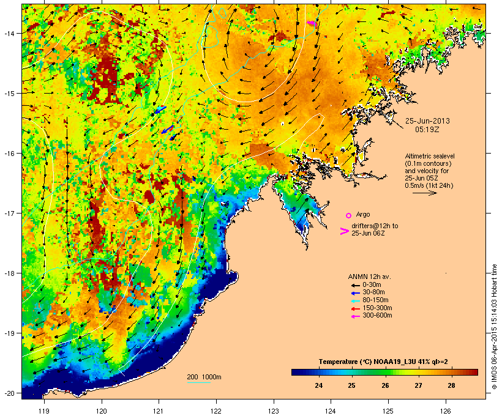Click the time label 05:19Z
Image resolution: width=502 pixels, height=416 pixels.
(x=427, y=130)
